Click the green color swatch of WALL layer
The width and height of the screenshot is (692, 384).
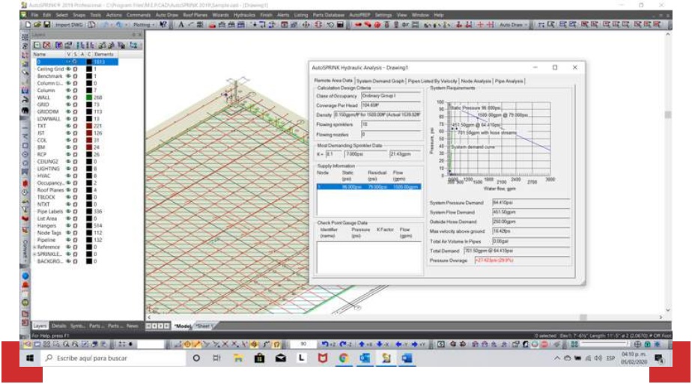[89, 97]
